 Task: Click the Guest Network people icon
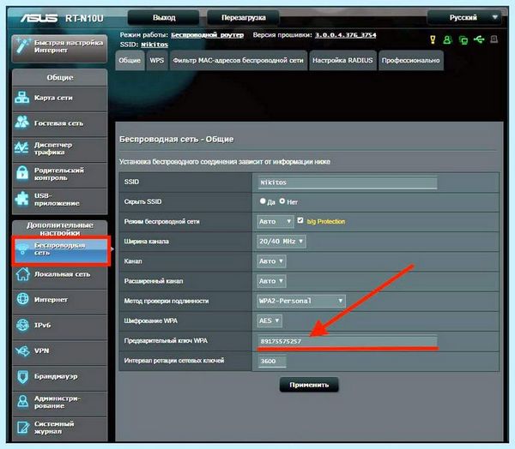click(x=22, y=123)
